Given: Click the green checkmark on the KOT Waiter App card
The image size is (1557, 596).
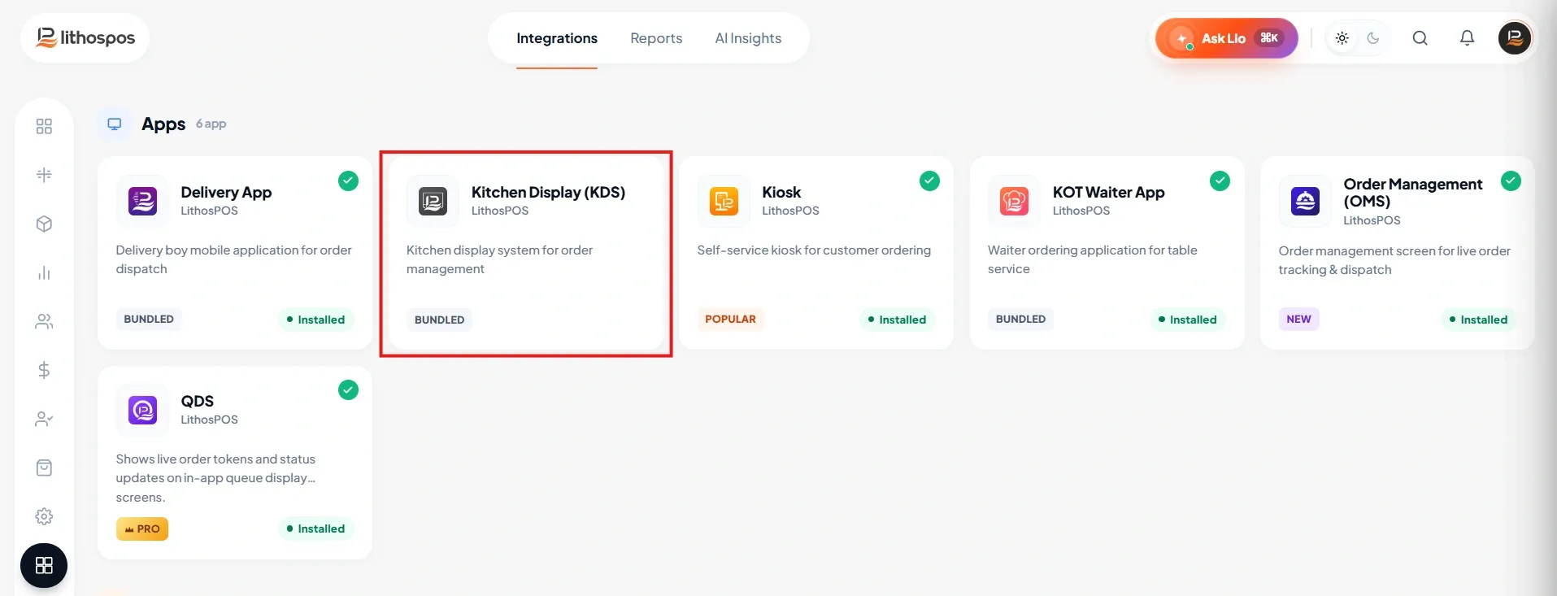Looking at the screenshot, I should [x=1220, y=181].
